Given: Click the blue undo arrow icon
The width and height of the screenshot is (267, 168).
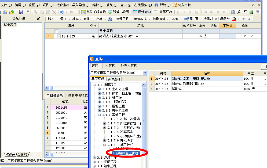Looking at the screenshot, I should [62, 12].
